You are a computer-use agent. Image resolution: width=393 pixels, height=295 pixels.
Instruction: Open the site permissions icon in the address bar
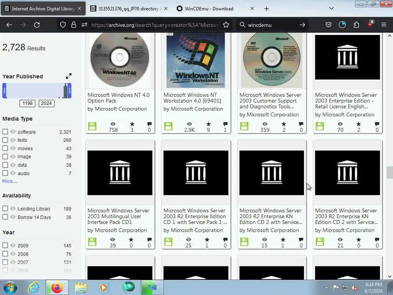[x=84, y=25]
